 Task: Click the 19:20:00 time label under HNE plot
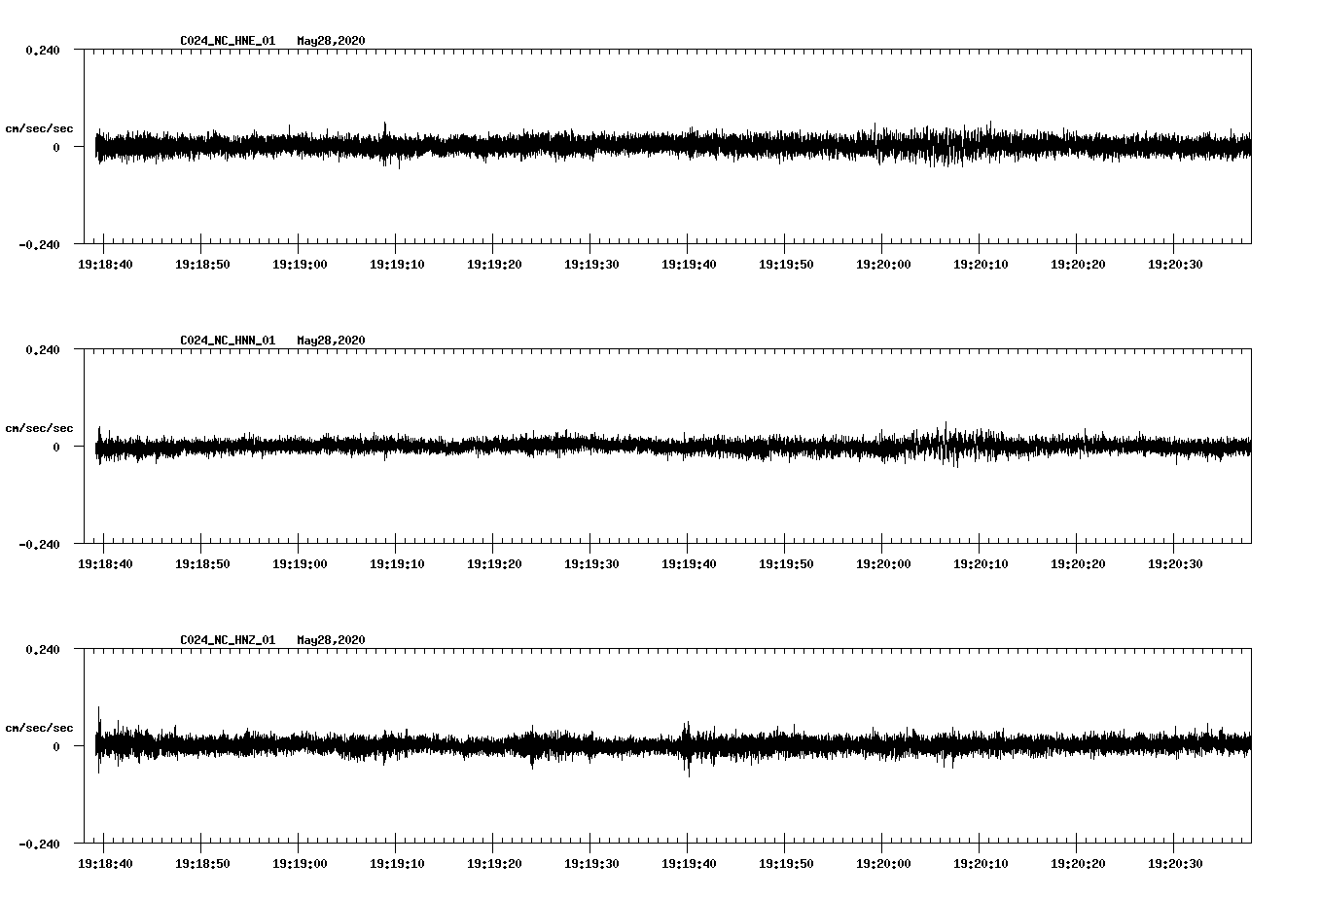[883, 264]
